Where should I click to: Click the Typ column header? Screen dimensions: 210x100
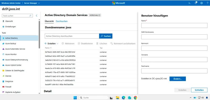click(101, 48)
